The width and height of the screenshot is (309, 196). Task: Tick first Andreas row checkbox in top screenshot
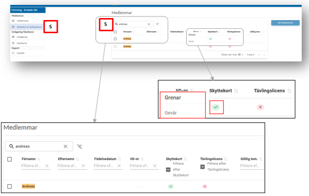coord(115,39)
